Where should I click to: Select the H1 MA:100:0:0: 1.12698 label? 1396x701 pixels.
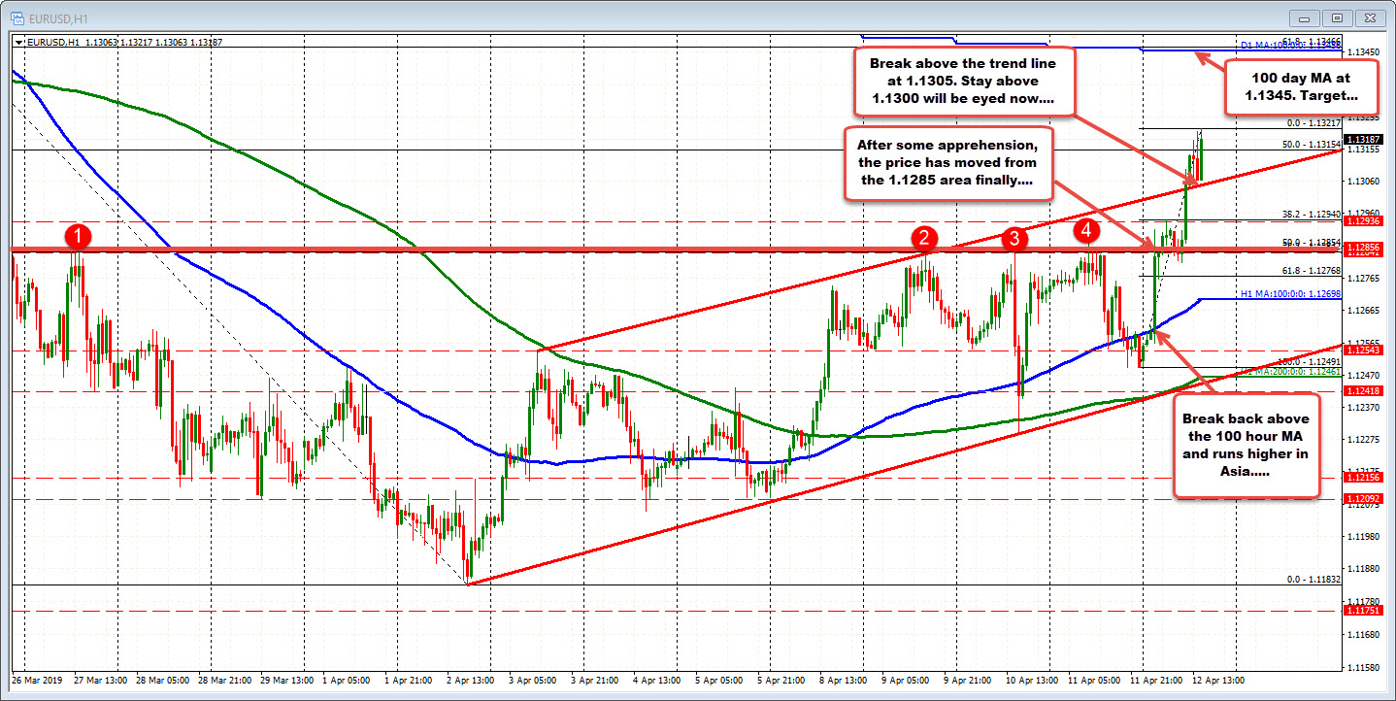(x=1290, y=294)
